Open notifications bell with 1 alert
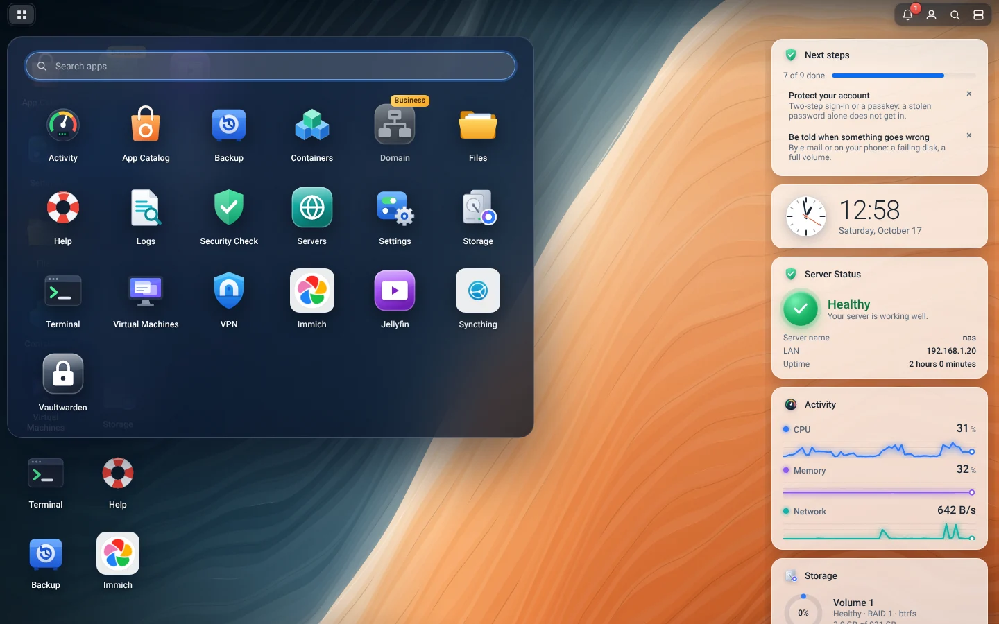 pyautogui.click(x=908, y=15)
